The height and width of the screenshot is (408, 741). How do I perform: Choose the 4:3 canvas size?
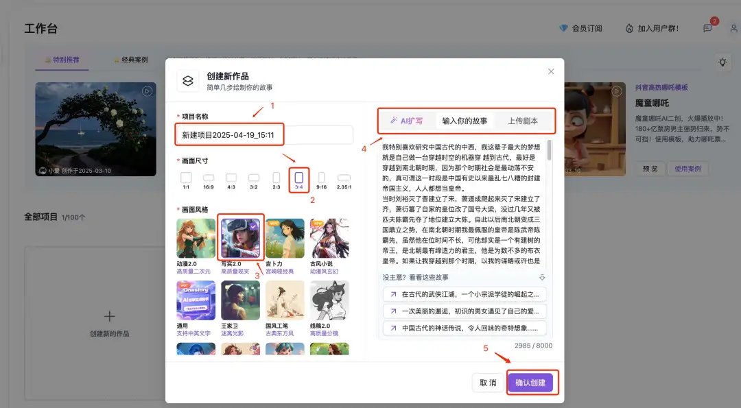coord(231,178)
